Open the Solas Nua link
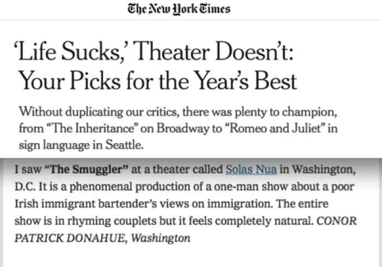 click(251, 169)
